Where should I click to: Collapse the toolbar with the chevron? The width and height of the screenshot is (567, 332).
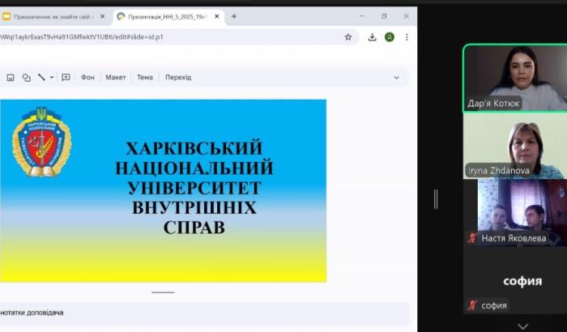click(396, 78)
